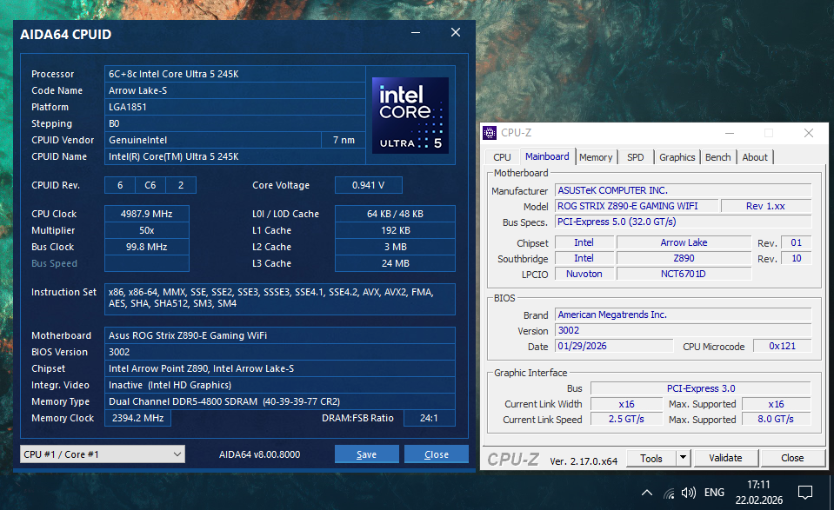834x510 pixels.
Task: Click Core Voltage value '0.941 V'
Action: click(369, 185)
